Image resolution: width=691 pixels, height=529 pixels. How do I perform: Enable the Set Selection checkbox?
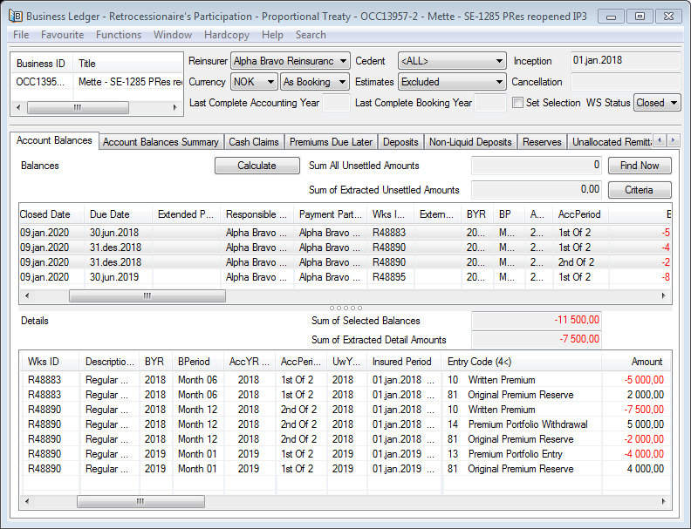click(x=518, y=103)
